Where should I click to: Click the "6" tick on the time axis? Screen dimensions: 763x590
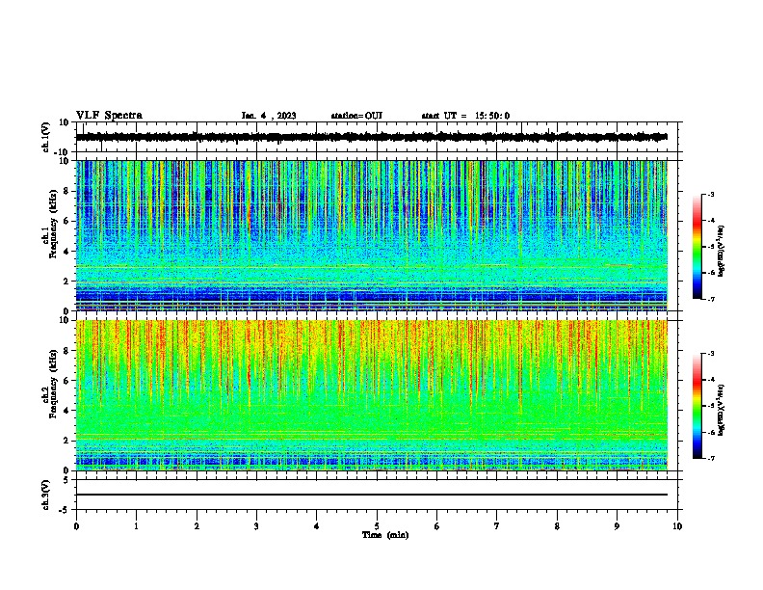(x=437, y=526)
